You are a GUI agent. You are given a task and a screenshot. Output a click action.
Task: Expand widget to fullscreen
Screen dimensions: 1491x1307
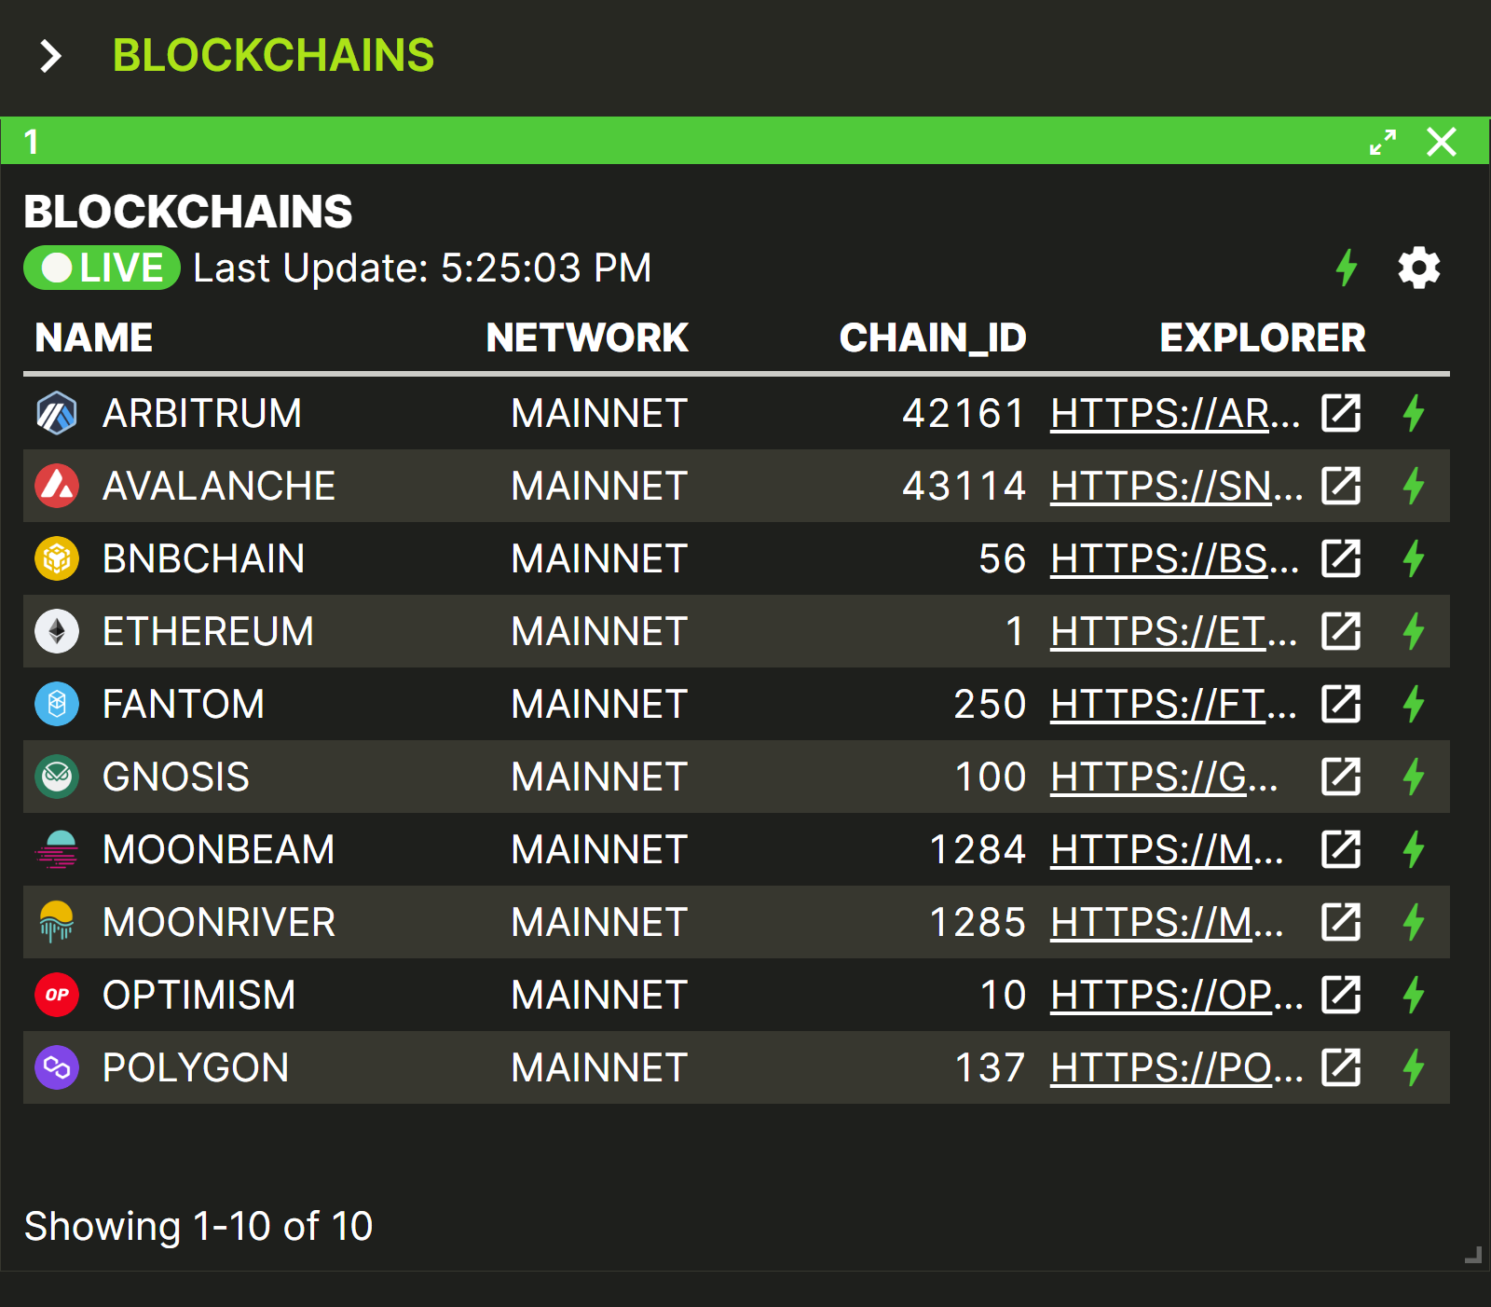1383,142
